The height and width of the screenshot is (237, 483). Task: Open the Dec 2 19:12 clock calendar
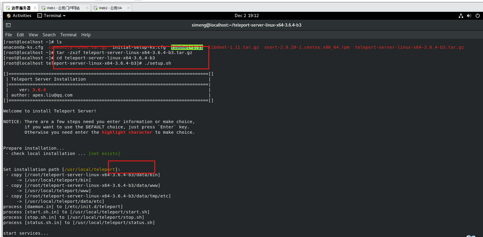click(247, 16)
